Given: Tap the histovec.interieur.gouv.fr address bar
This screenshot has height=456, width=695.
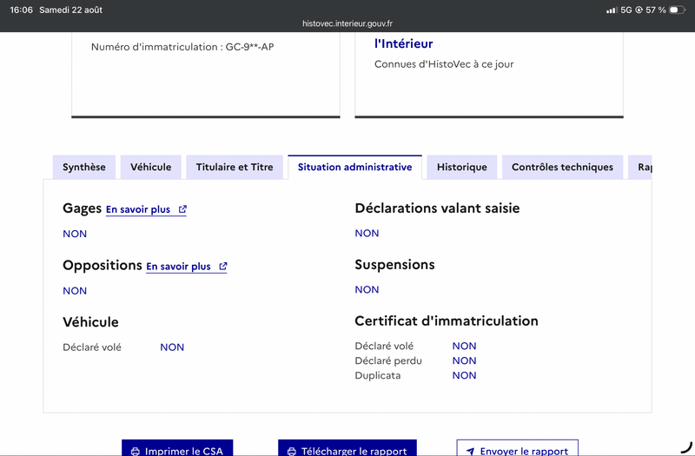Looking at the screenshot, I should click(x=347, y=23).
